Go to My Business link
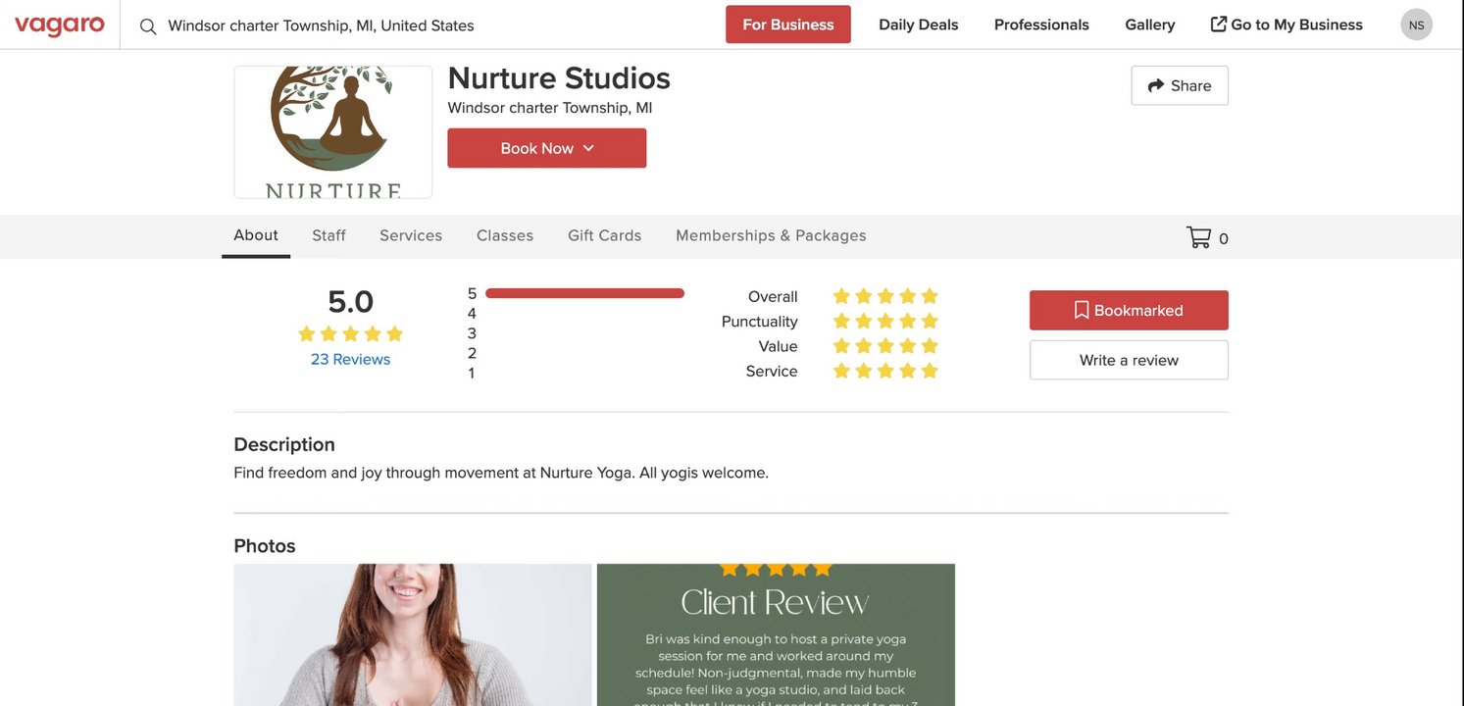The width and height of the screenshot is (1464, 706). pyautogui.click(x=1287, y=25)
